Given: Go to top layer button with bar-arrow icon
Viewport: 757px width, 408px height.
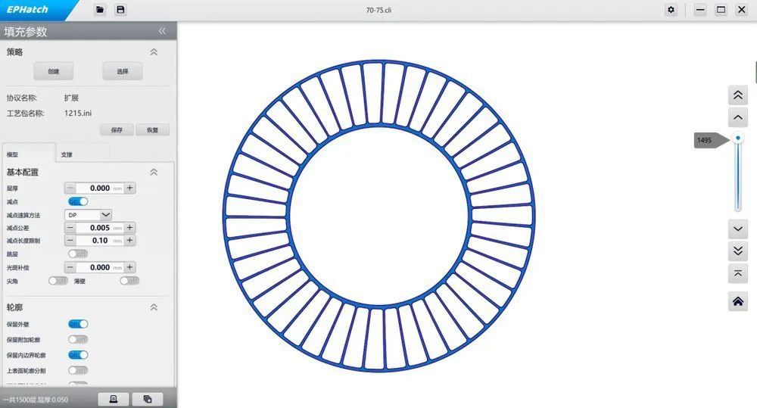Looking at the screenshot, I should (737, 273).
